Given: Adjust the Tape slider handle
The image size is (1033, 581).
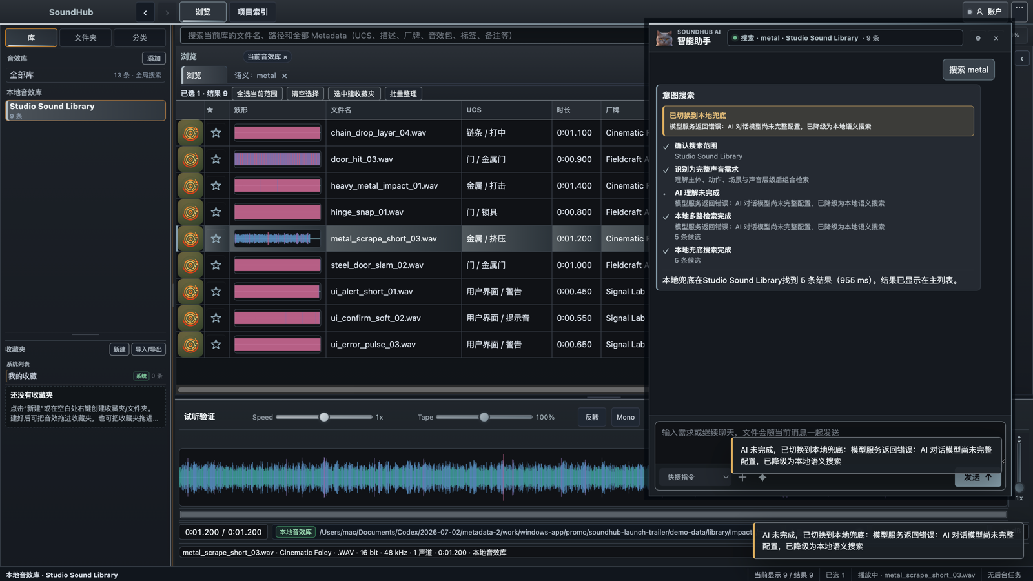Looking at the screenshot, I should pos(484,418).
